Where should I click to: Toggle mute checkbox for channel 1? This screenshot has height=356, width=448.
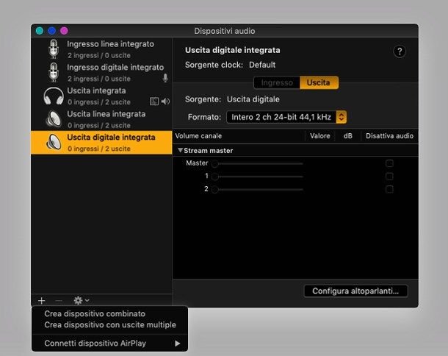[389, 177]
